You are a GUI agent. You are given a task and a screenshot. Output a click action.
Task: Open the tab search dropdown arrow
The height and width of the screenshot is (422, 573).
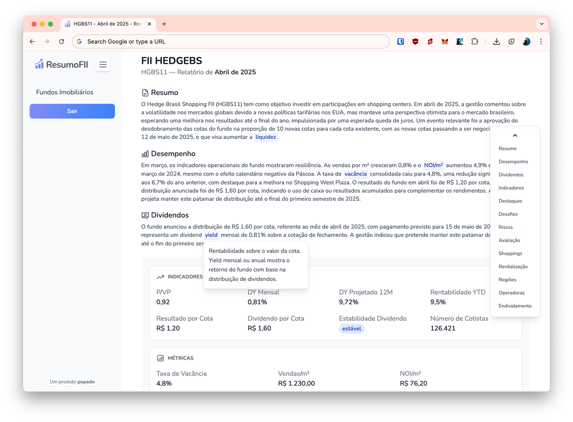coord(541,23)
